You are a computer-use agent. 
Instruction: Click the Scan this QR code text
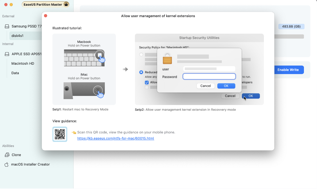[126, 132]
